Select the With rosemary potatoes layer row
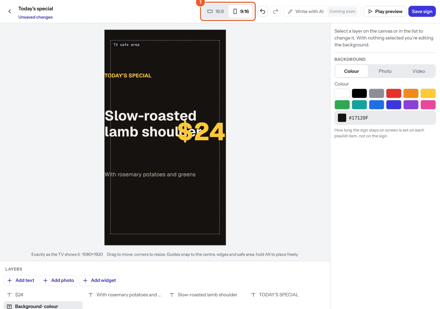The height and width of the screenshot is (309, 440). tap(125, 295)
